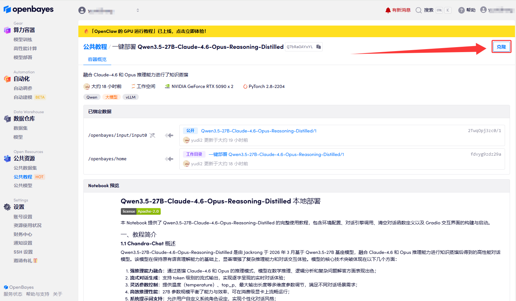
Task: Open 公共数据集 in the sidebar
Action: pos(25,168)
